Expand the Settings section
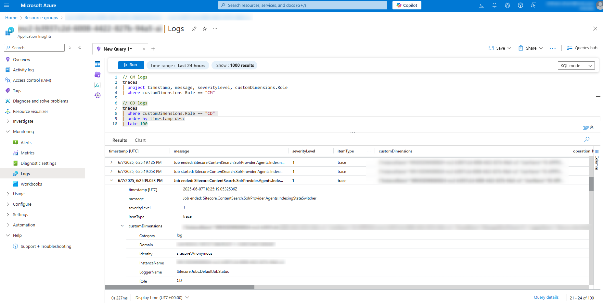603x303 pixels. [8, 214]
